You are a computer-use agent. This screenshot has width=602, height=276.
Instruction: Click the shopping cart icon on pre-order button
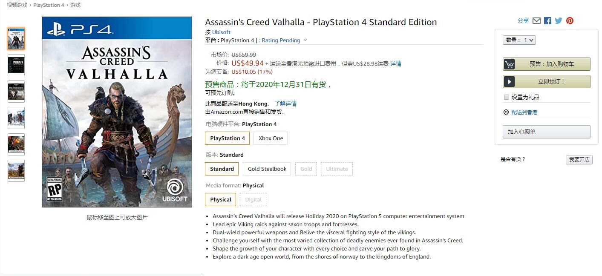pos(509,64)
